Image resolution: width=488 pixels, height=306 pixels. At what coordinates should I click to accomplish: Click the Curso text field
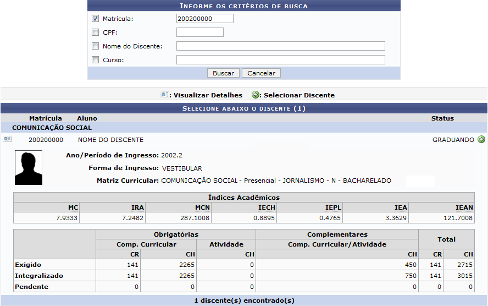[x=281, y=60]
